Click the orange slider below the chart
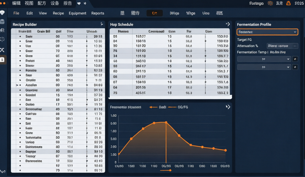 click(166, 170)
